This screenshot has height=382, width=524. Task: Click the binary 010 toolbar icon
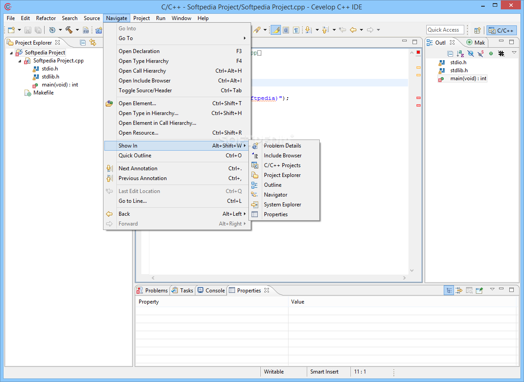(86, 30)
